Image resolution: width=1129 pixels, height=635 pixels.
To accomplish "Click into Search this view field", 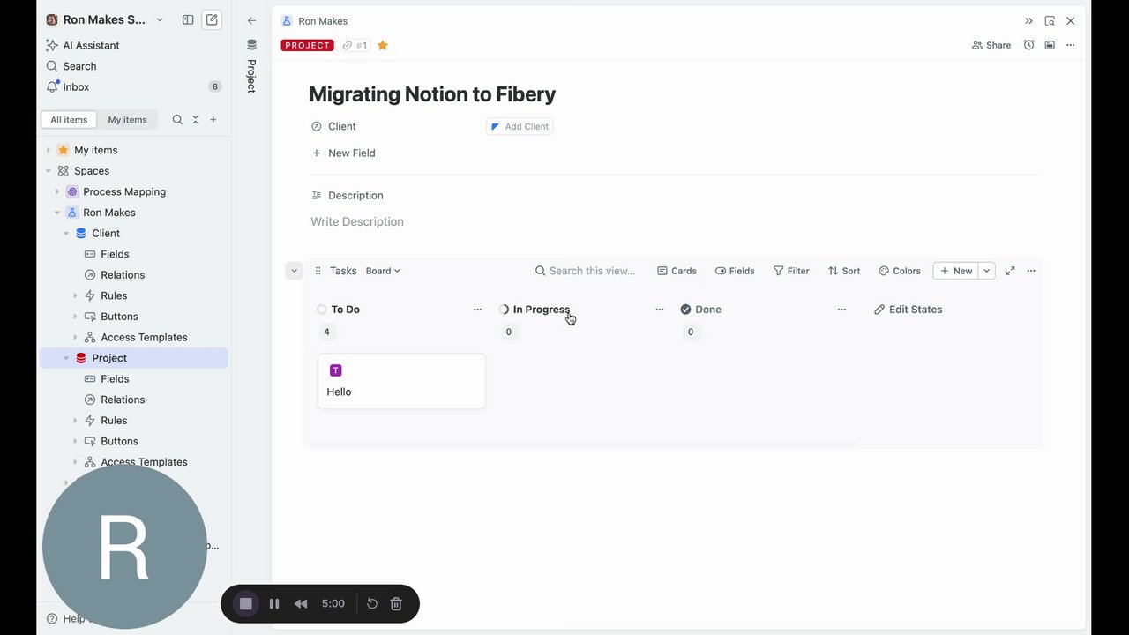I will (586, 271).
